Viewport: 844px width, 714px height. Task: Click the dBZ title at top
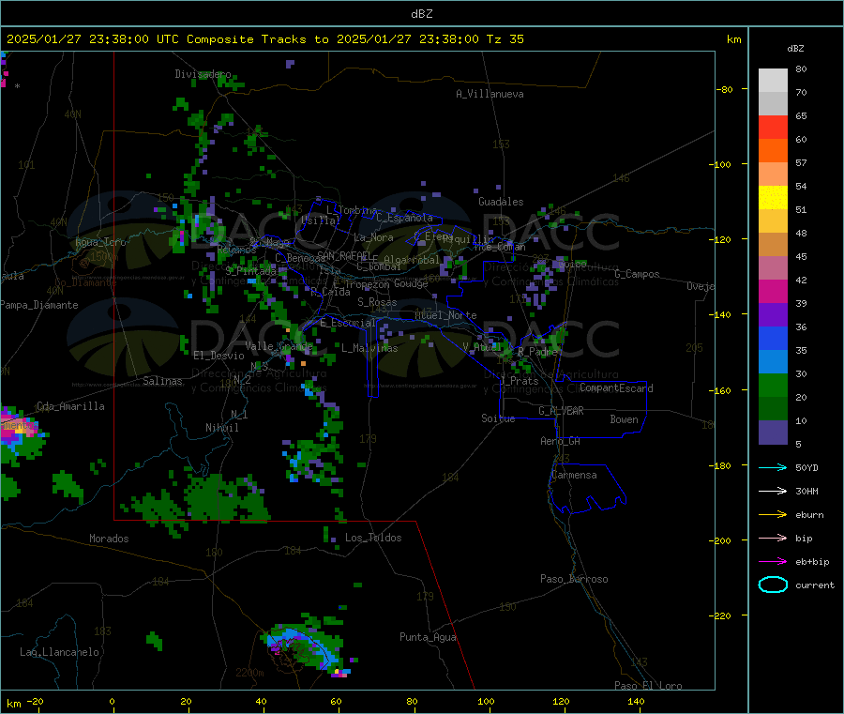(421, 14)
